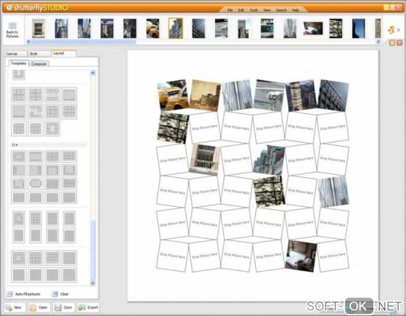Select the first window thumbnail in strip
This screenshot has width=406, height=316.
click(38, 28)
